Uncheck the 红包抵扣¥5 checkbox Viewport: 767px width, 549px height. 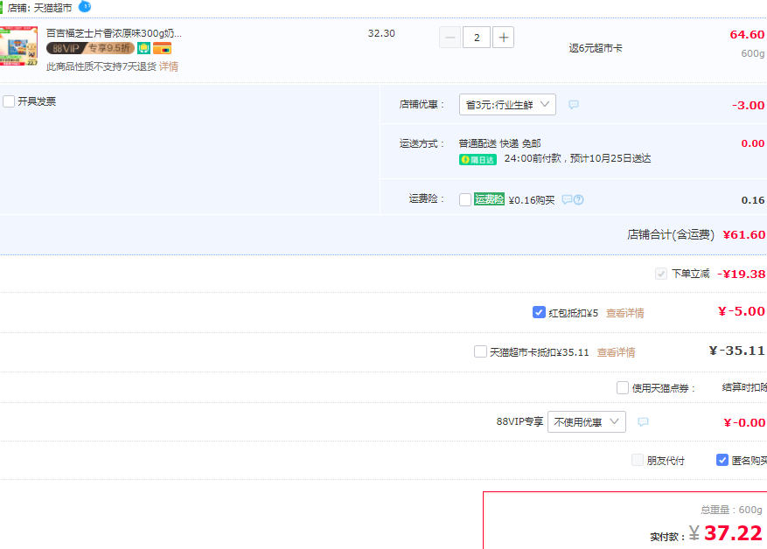click(539, 312)
